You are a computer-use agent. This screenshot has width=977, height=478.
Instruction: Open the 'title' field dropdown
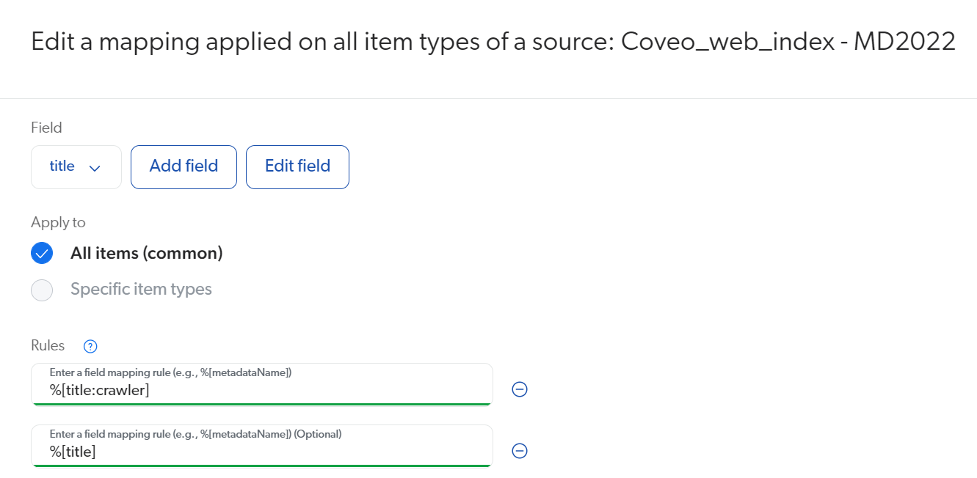[76, 167]
